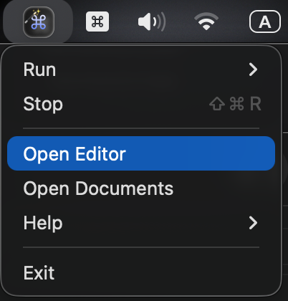
Task: Open the Help menu item
Action: pyautogui.click(x=141, y=223)
